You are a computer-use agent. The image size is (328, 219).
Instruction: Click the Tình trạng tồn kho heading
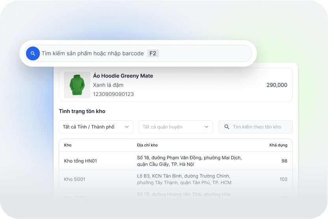tap(82, 111)
